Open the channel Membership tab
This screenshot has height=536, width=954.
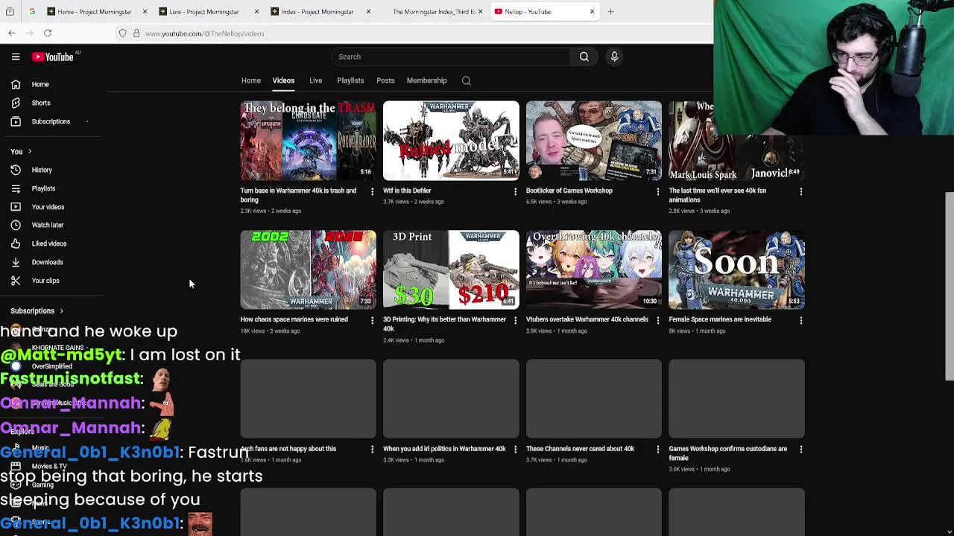[426, 80]
